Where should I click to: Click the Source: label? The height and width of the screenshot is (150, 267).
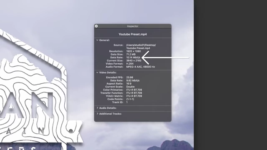coord(118,45)
